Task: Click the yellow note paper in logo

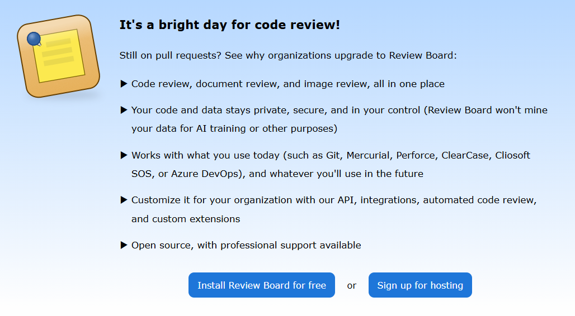Action: pos(59,56)
